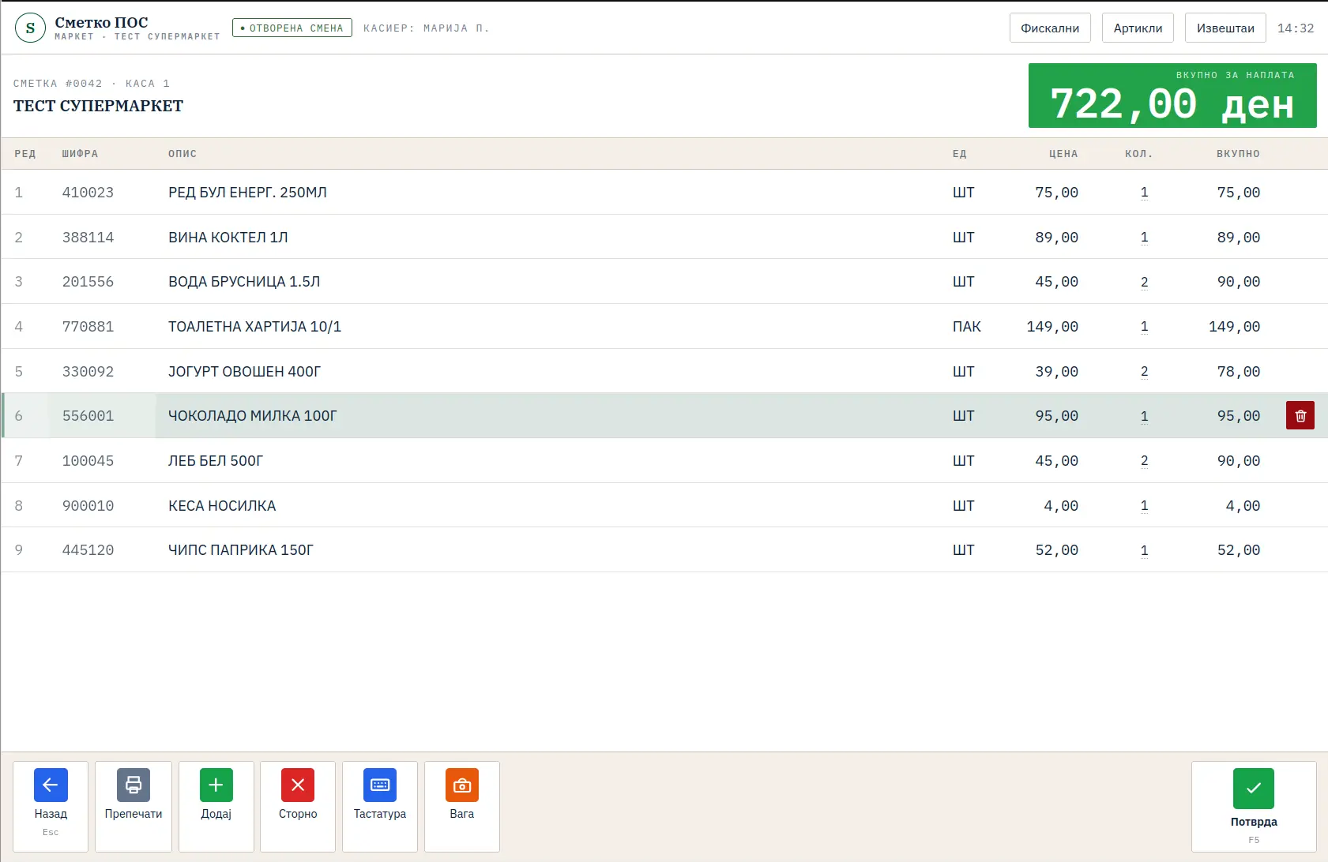Image resolution: width=1328 pixels, height=862 pixels.
Task: Click the 52,00 row total
Action: click(x=1238, y=550)
